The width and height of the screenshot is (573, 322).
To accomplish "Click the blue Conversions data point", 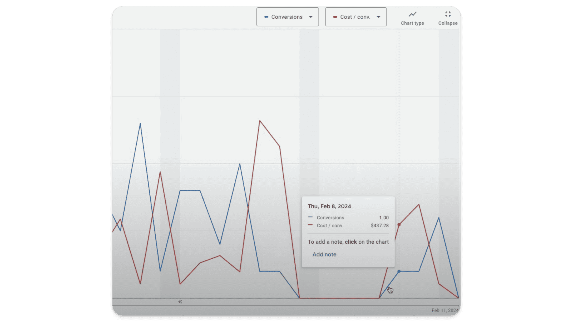I will [x=399, y=271].
